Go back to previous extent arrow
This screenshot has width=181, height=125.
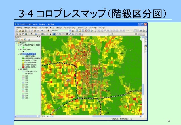tap(36, 34)
